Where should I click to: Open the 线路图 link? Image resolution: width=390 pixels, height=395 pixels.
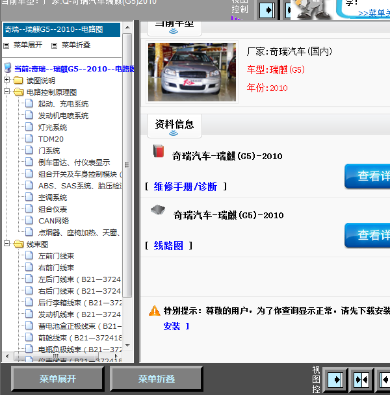(x=168, y=246)
